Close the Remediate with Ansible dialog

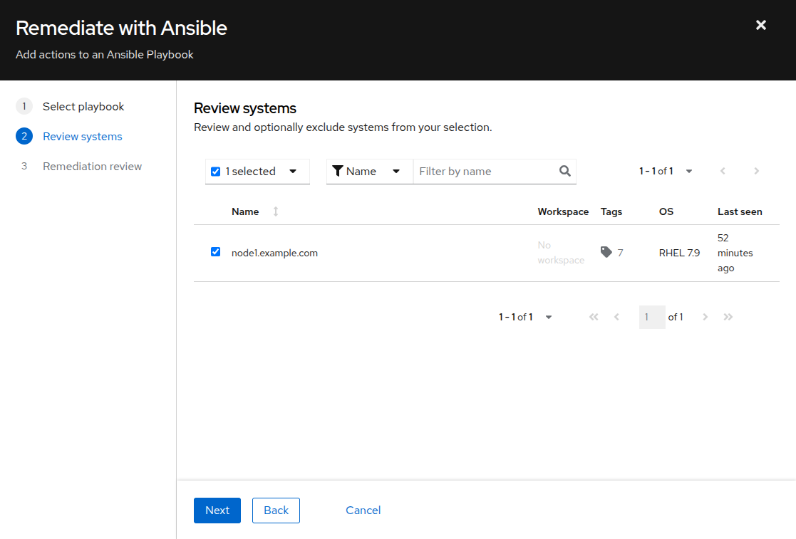pyautogui.click(x=760, y=25)
